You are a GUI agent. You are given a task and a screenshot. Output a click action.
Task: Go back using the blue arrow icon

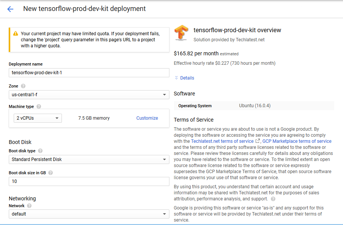point(10,9)
